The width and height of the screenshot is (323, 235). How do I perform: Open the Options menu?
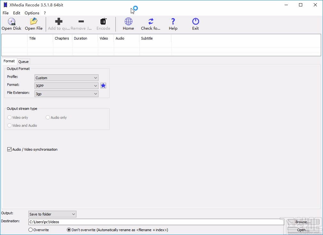[32, 13]
